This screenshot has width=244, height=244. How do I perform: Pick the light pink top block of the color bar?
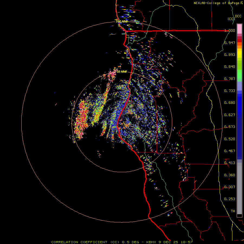pyautogui.click(x=239, y=29)
